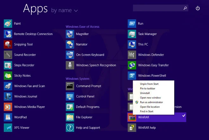This screenshot has height=140, width=209.
Task: Launch Remote Desktop Connection icon
Action: pos(8,34)
